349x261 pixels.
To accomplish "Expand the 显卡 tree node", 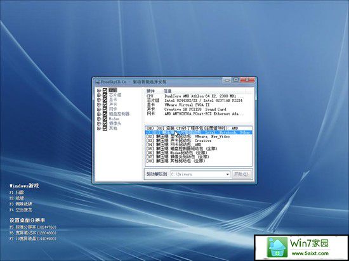I will 99,99.
